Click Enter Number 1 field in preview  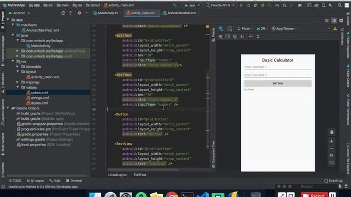click(278, 67)
